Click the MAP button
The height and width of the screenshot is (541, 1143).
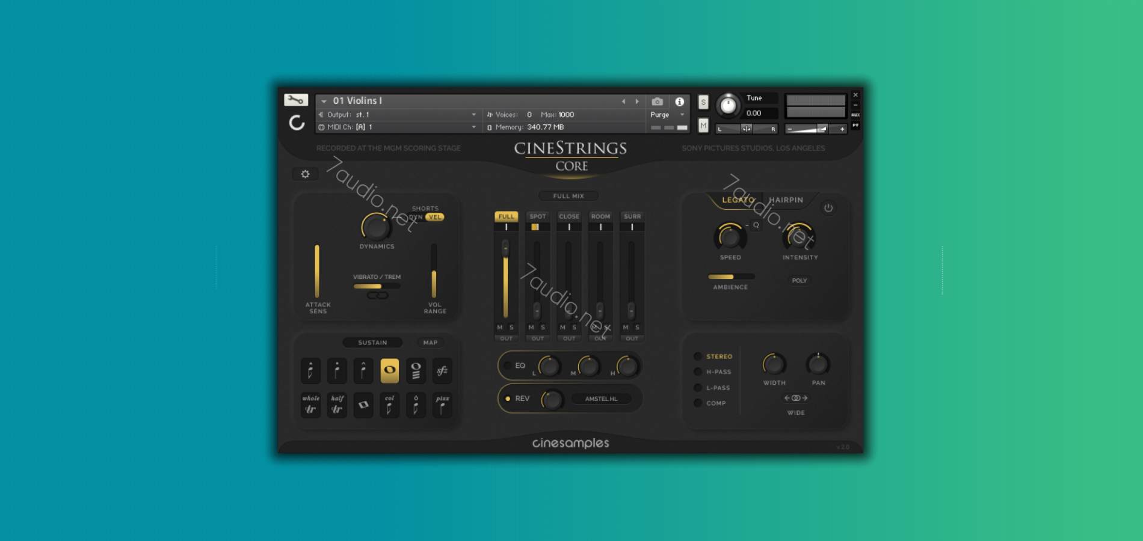[x=430, y=343]
